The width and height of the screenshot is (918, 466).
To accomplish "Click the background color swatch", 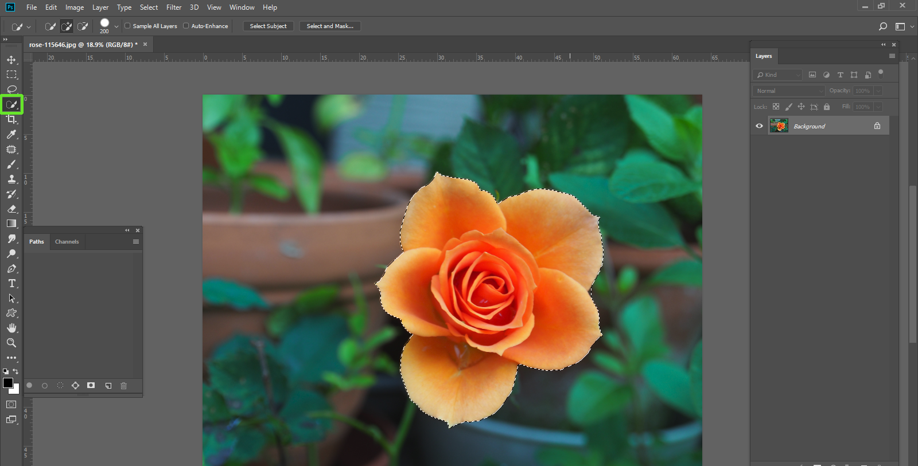I will point(16,390).
